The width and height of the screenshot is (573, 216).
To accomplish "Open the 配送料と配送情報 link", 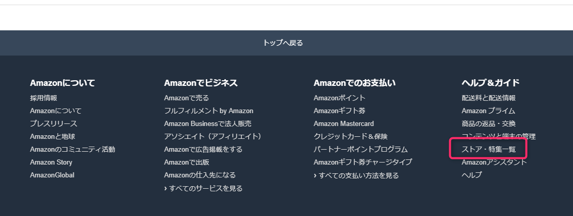I will tap(488, 98).
